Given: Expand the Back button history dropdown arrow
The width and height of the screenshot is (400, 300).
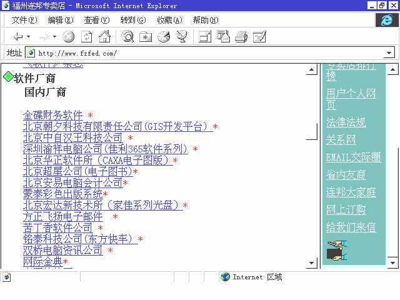Looking at the screenshot, I should pyautogui.click(x=29, y=37).
